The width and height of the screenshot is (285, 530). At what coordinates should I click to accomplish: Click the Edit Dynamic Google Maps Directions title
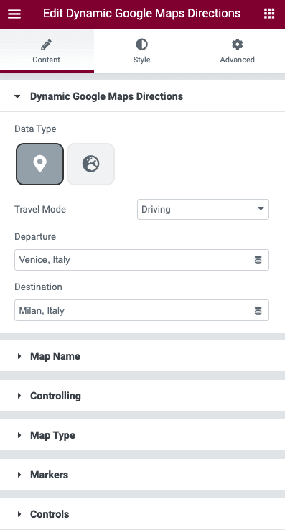coord(141,14)
